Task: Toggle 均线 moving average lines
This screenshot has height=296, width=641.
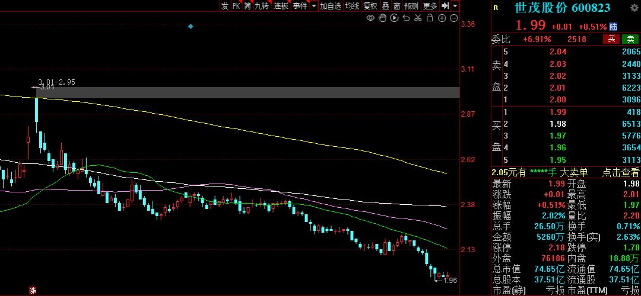Action: [x=353, y=6]
